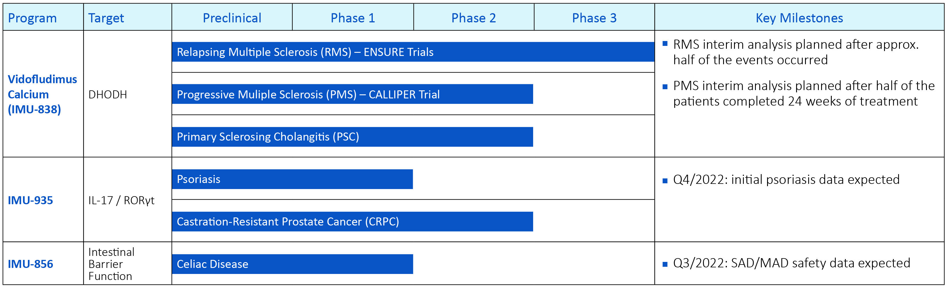Select the Preclinical phase header
The image size is (947, 288).
point(232,18)
